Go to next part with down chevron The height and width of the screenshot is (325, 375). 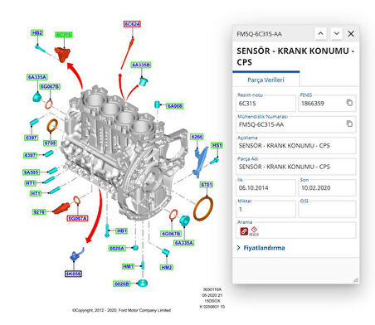coord(337,34)
